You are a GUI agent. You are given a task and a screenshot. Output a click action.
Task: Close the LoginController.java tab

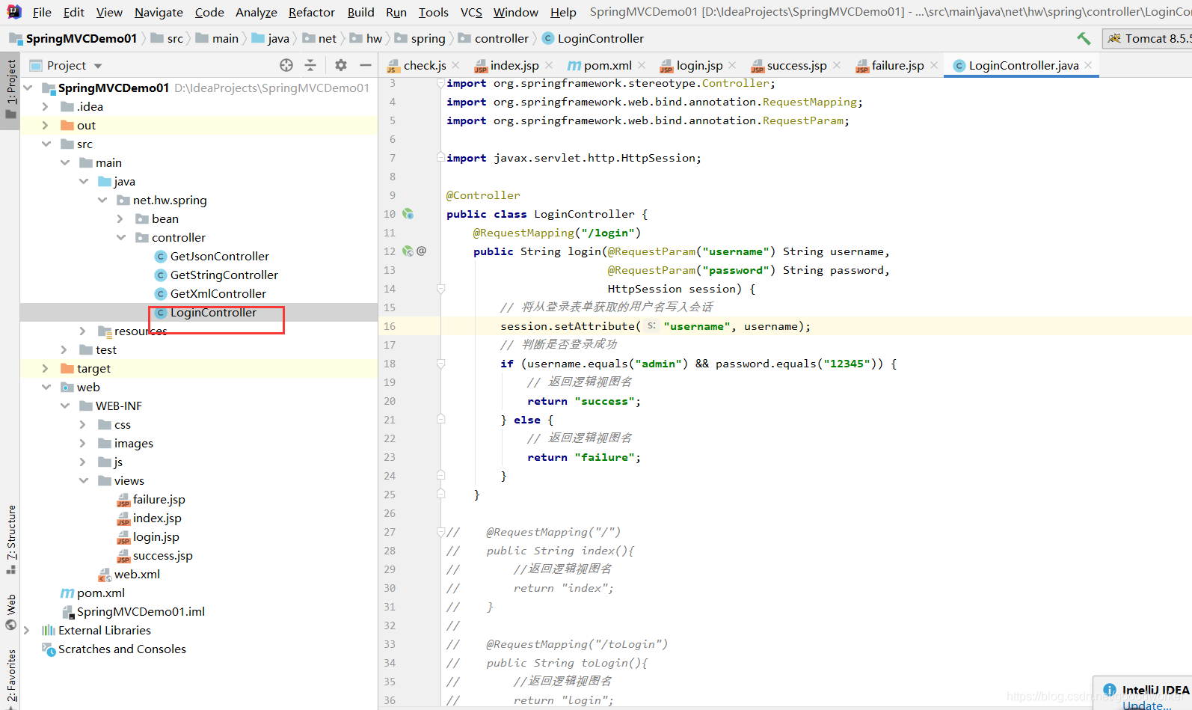[1088, 66]
